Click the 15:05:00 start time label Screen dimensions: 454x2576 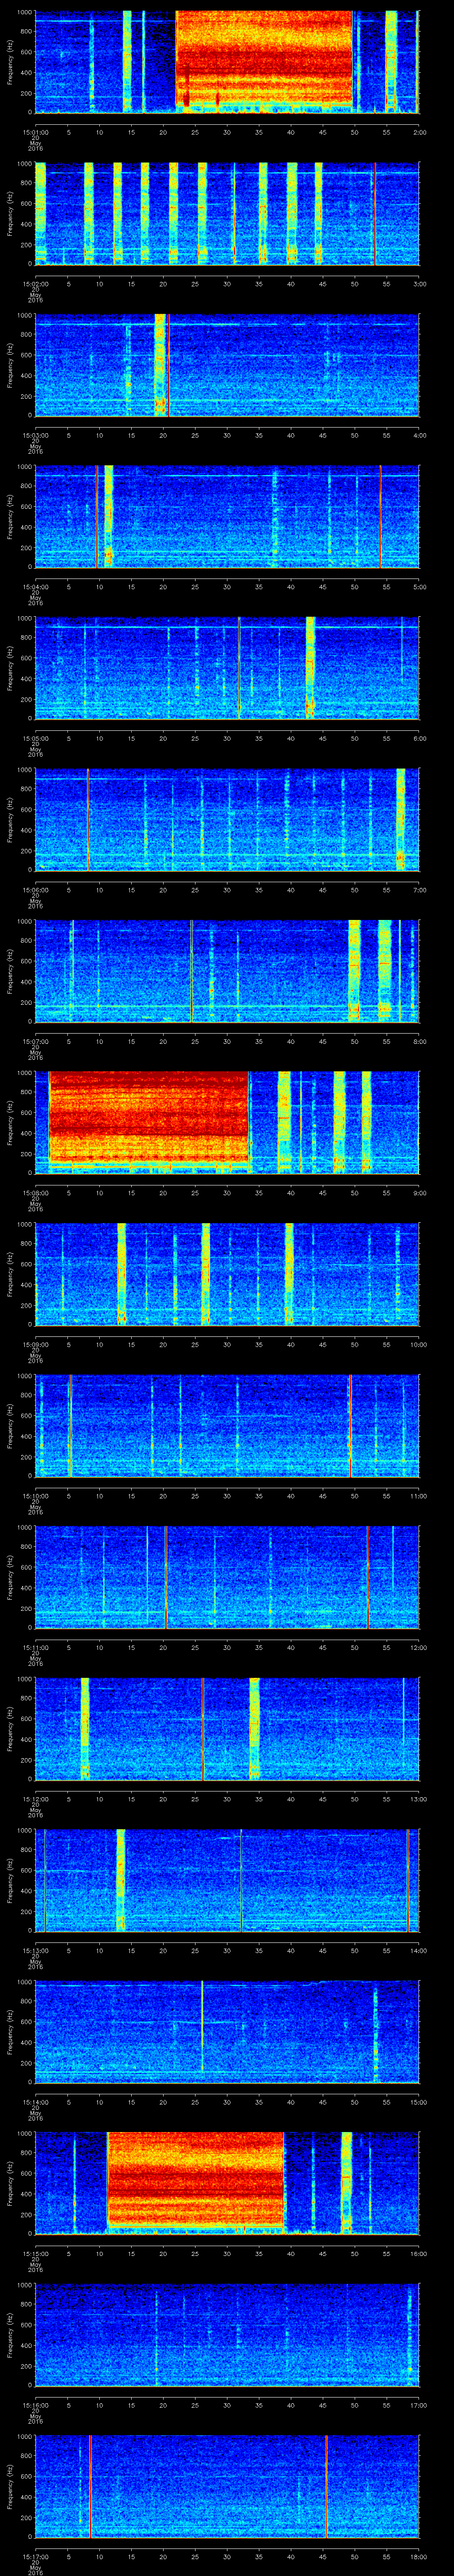tap(35, 737)
